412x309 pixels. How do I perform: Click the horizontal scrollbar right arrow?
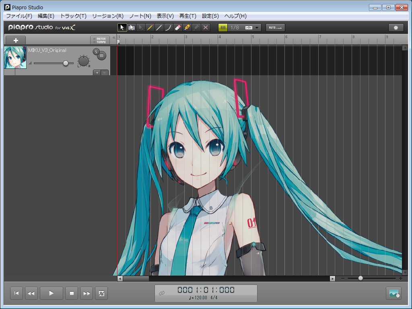coord(332,278)
